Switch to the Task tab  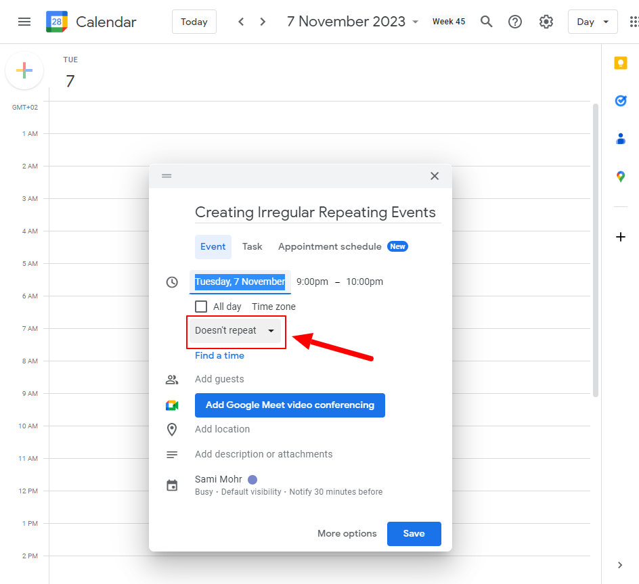[252, 246]
